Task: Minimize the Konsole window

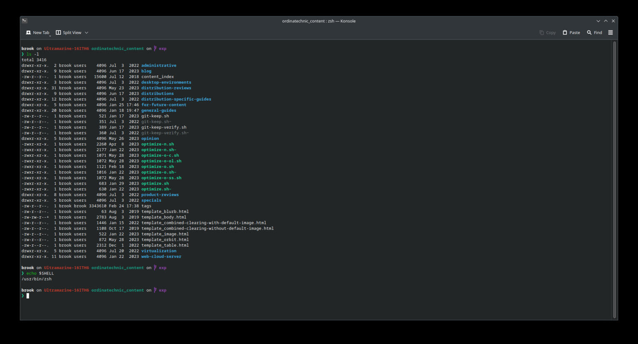Action: (598, 21)
